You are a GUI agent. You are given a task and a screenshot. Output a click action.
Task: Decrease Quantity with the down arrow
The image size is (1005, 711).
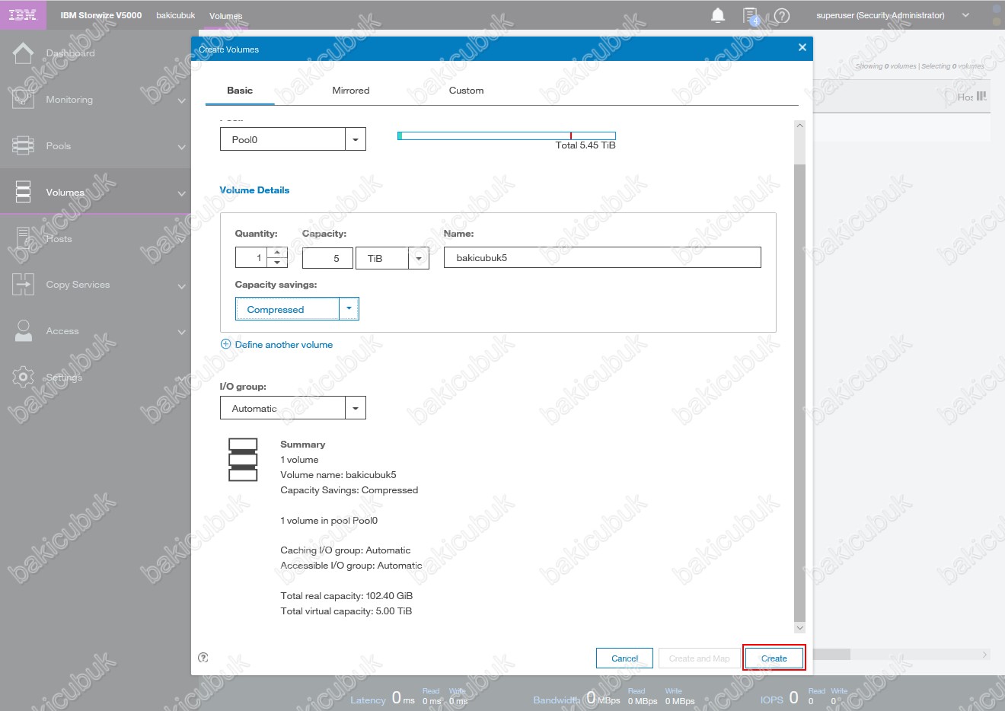[277, 263]
